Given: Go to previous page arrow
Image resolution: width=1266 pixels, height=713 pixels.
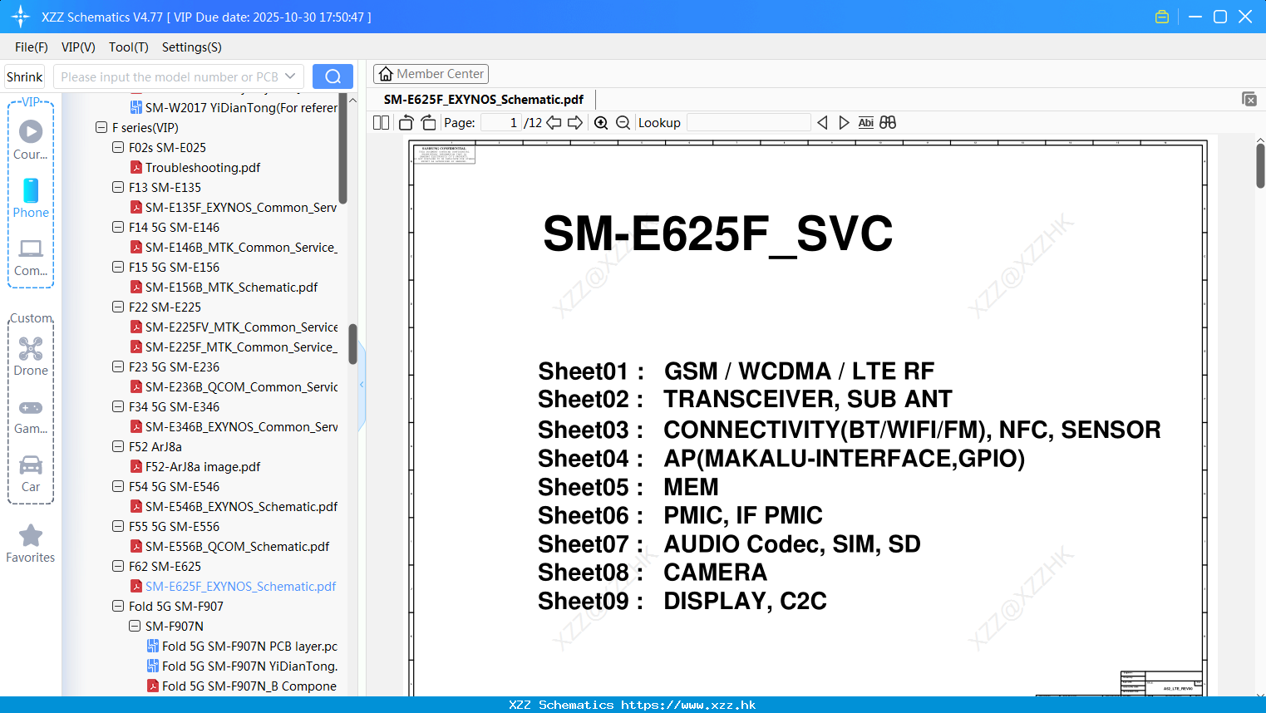Looking at the screenshot, I should [554, 123].
